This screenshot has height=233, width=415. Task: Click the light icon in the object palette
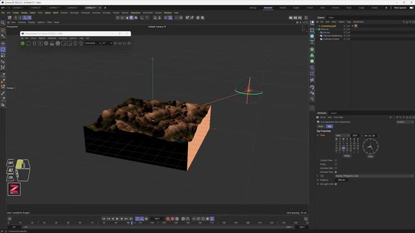click(x=312, y=99)
